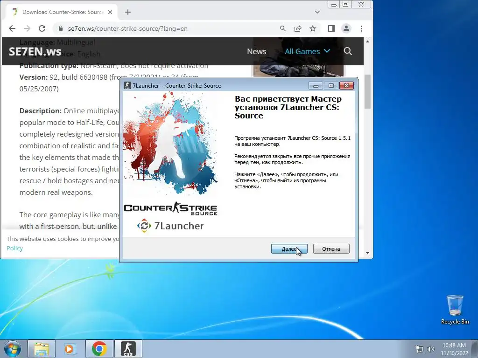This screenshot has width=478, height=358.
Task: Click the "Description:" label text
Action: click(41, 111)
